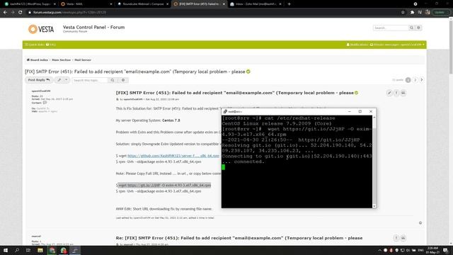Close the Vesta - MAIL tab

point(111,4)
